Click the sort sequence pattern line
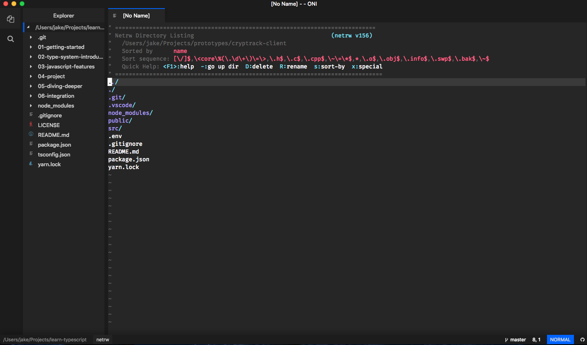587x345 pixels. [331, 59]
